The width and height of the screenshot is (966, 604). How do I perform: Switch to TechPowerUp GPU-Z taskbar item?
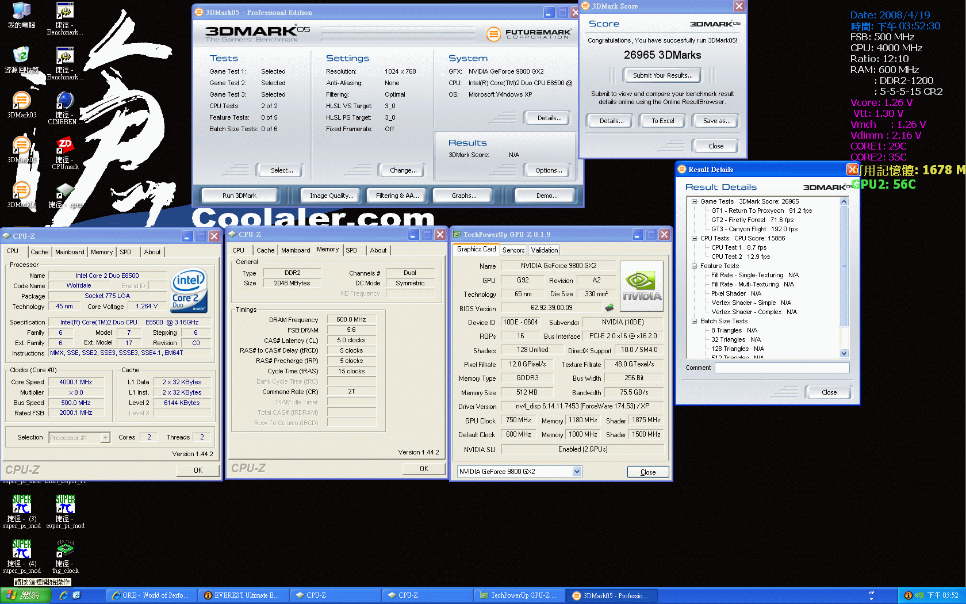point(519,595)
